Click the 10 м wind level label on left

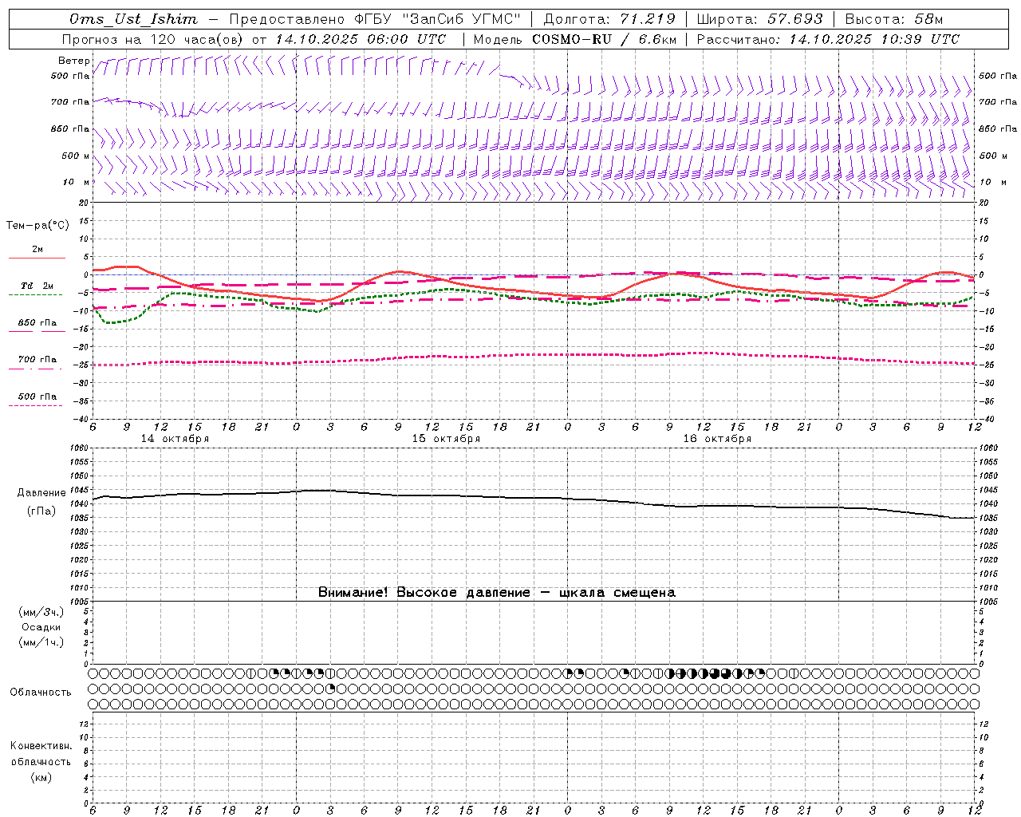[x=76, y=182]
